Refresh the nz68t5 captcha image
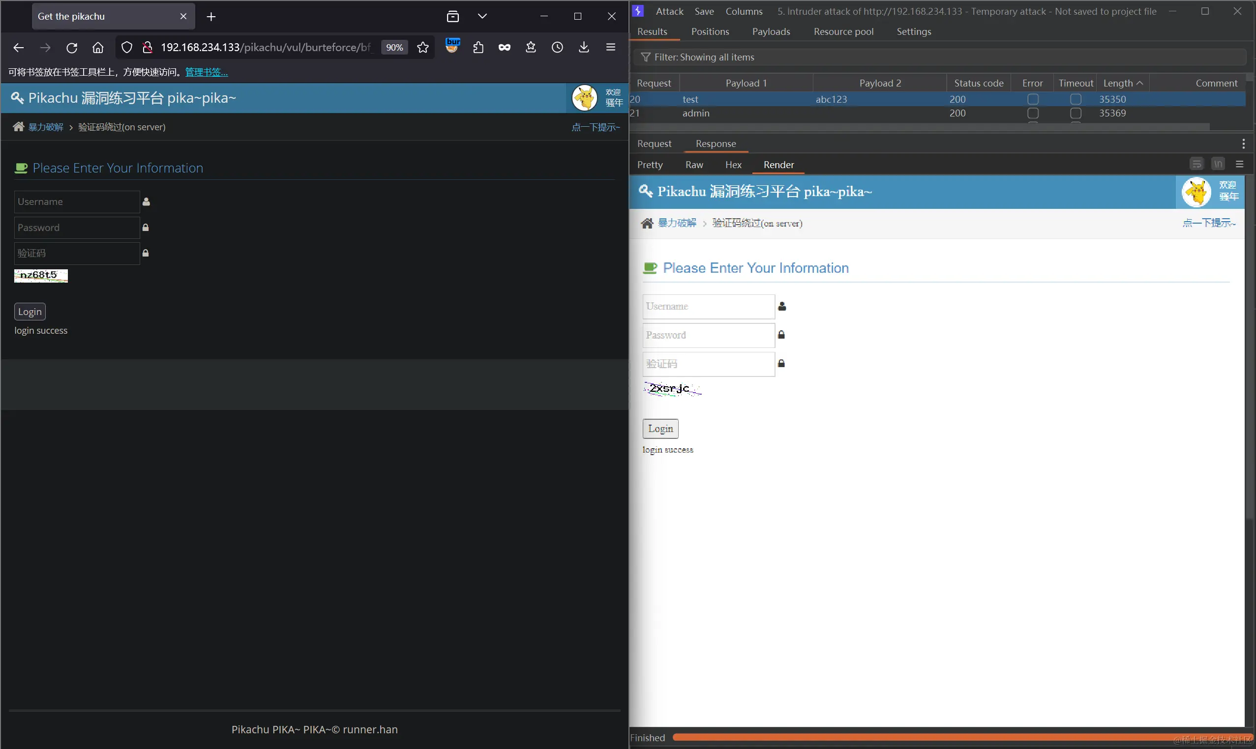Image resolution: width=1256 pixels, height=749 pixels. (x=41, y=276)
